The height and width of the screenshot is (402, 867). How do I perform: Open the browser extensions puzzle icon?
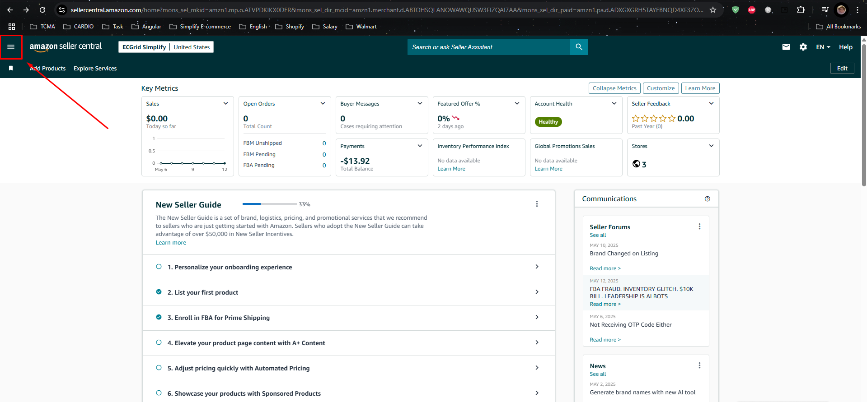click(801, 10)
